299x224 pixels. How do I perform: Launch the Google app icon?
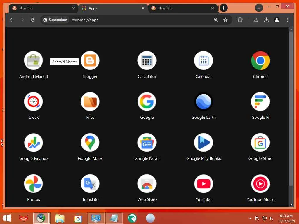click(147, 101)
